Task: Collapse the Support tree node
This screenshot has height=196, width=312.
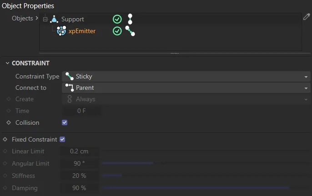Action: tap(45, 20)
